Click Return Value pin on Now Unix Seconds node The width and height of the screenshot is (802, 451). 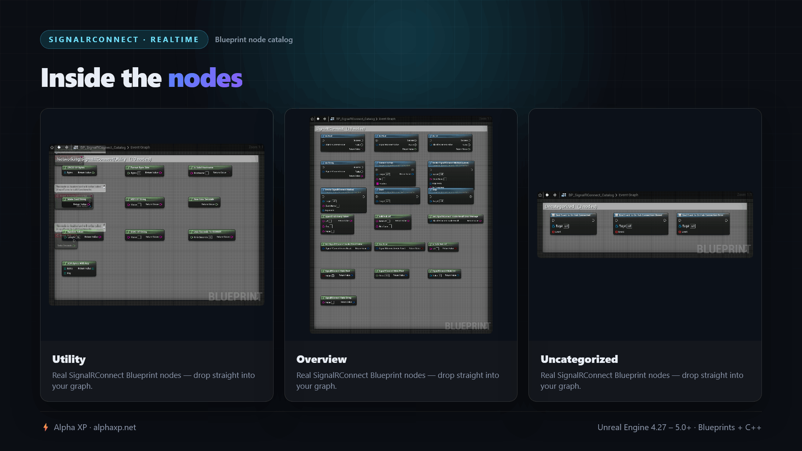[x=217, y=204]
